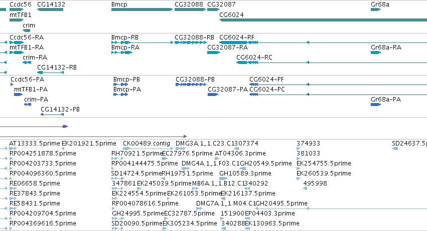The height and width of the screenshot is (231, 427).
Task: Click EST AT04306.3prime
Action: pyautogui.click(x=240, y=153)
